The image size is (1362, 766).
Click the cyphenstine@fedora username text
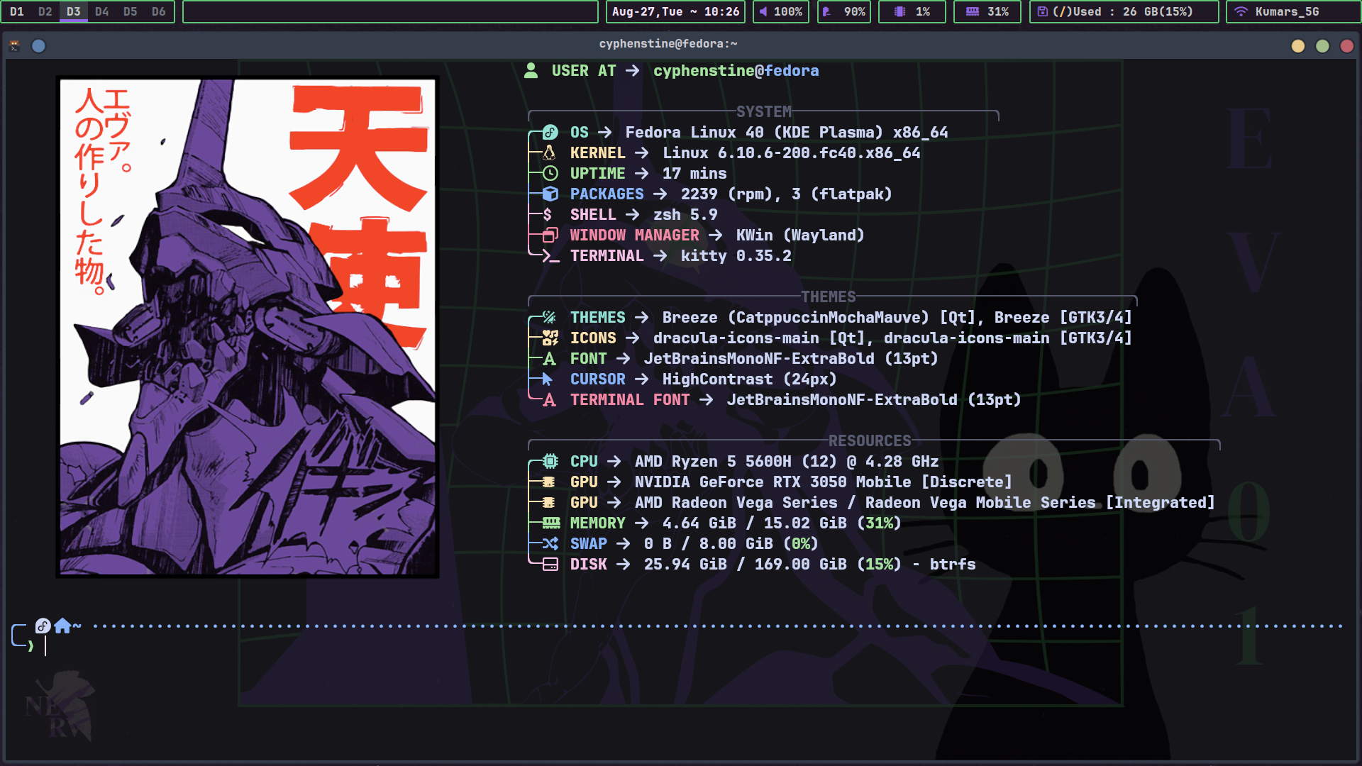pyautogui.click(x=736, y=70)
